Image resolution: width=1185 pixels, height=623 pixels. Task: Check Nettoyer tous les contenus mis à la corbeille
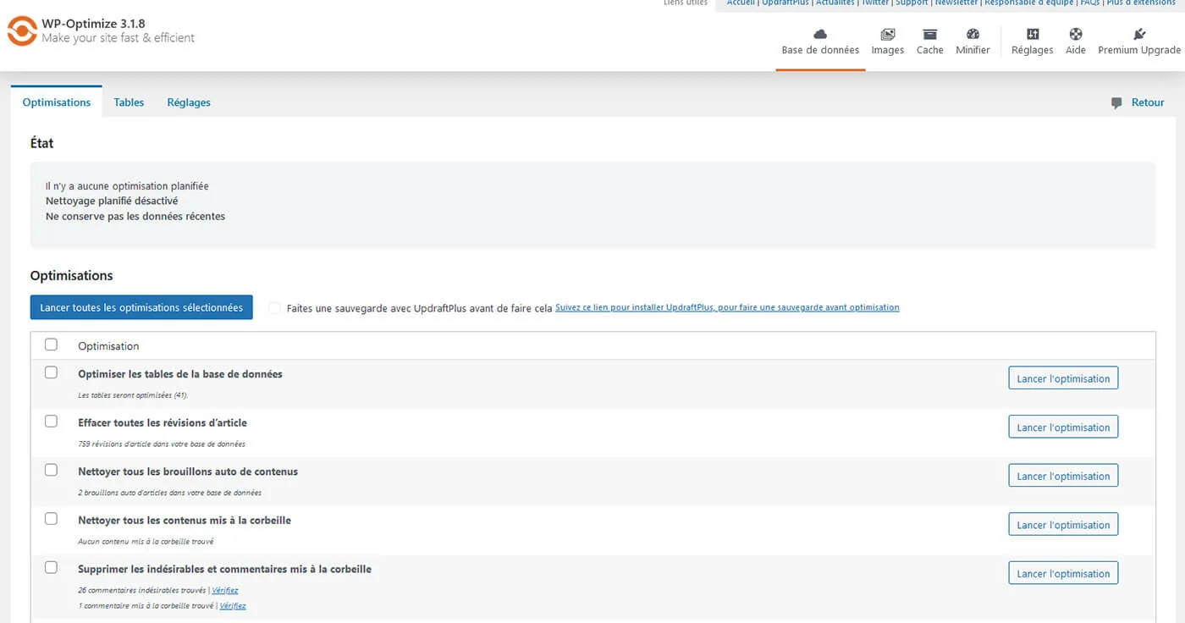(x=51, y=518)
